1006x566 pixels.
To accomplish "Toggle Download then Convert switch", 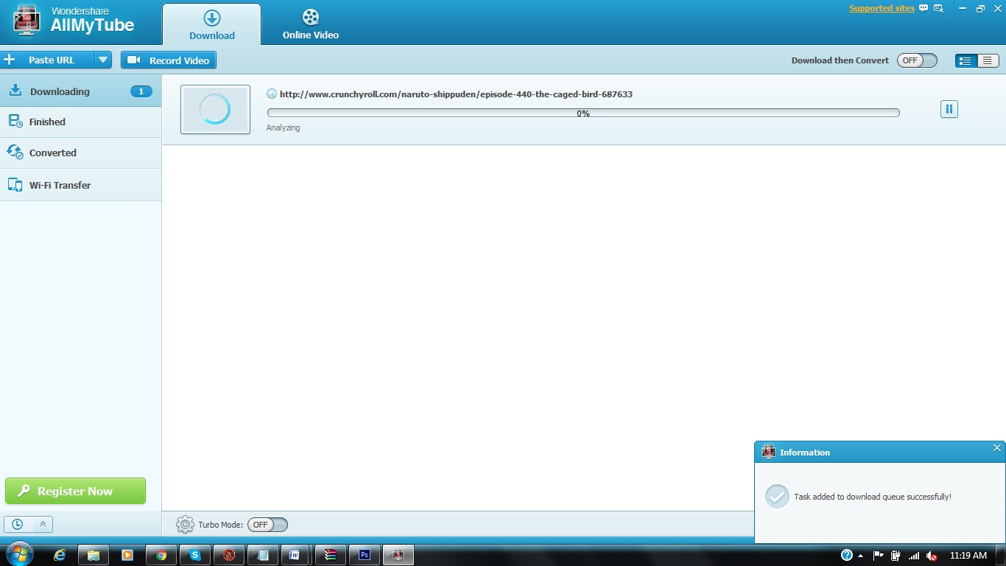I will point(917,60).
